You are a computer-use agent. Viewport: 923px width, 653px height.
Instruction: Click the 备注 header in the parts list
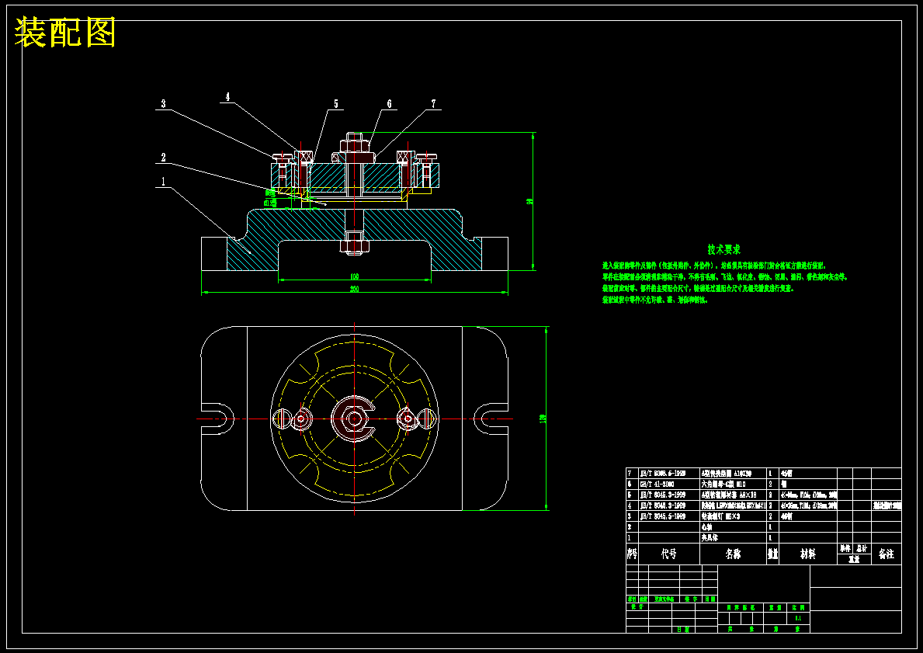tap(886, 554)
